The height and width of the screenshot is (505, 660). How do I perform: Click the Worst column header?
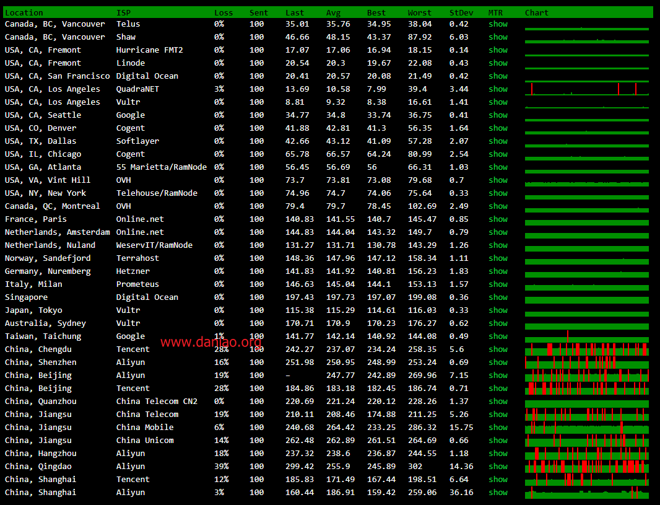click(x=419, y=12)
